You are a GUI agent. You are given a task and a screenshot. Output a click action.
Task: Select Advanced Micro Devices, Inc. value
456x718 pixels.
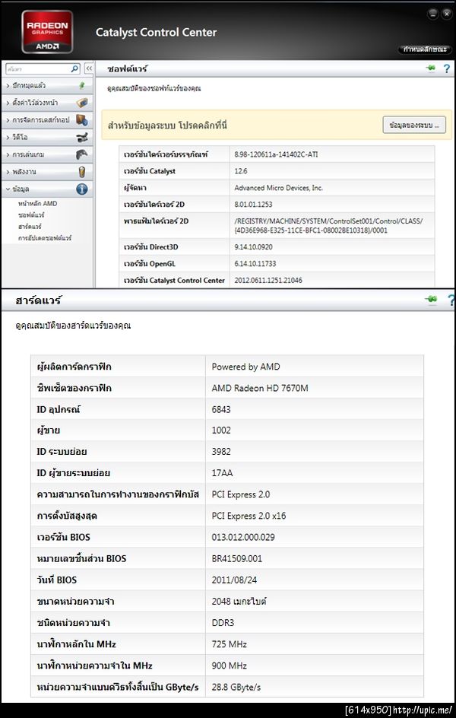click(278, 188)
